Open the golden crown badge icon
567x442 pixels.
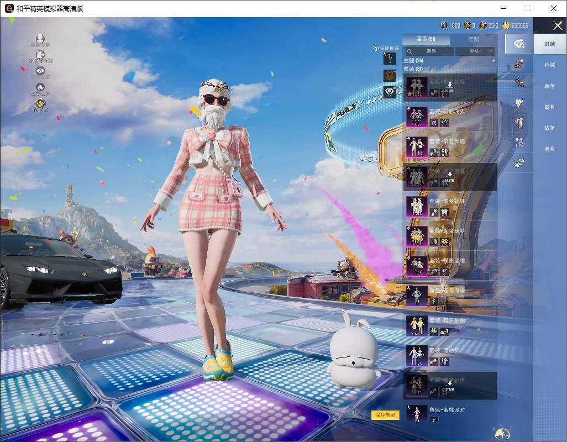point(40,104)
